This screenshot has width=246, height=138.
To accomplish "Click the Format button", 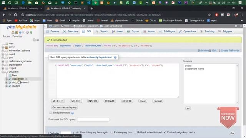I will (x=158, y=101).
